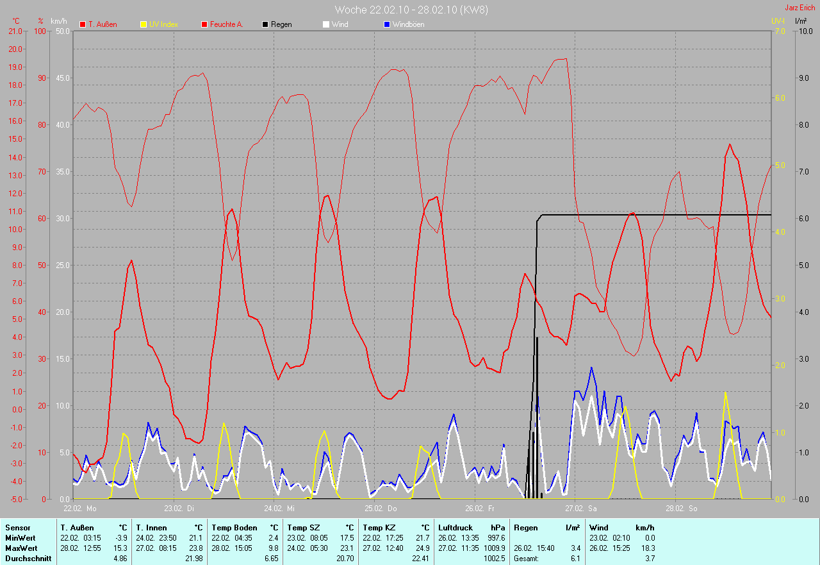
Task: Click the white Wind legend square
Action: point(325,24)
